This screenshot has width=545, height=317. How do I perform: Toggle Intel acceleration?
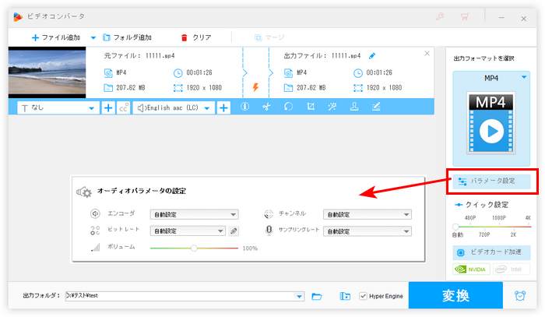pos(512,269)
